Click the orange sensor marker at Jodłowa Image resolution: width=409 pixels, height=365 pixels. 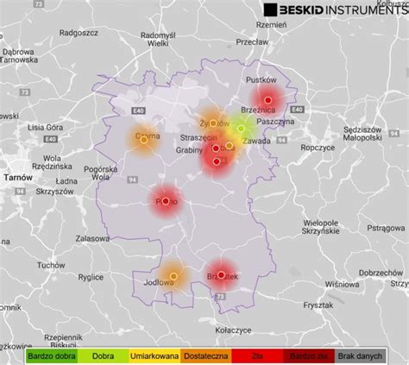coord(173,276)
